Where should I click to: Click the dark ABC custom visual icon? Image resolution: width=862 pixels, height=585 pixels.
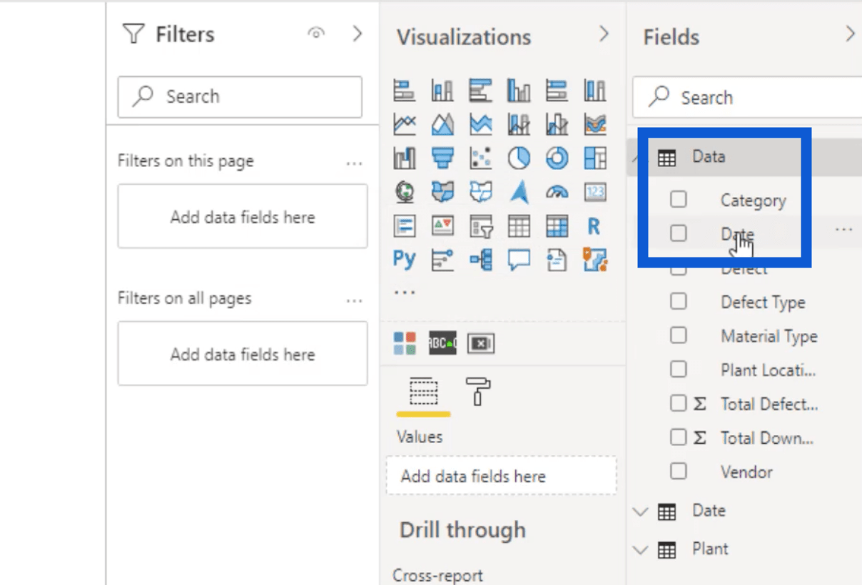pos(442,343)
